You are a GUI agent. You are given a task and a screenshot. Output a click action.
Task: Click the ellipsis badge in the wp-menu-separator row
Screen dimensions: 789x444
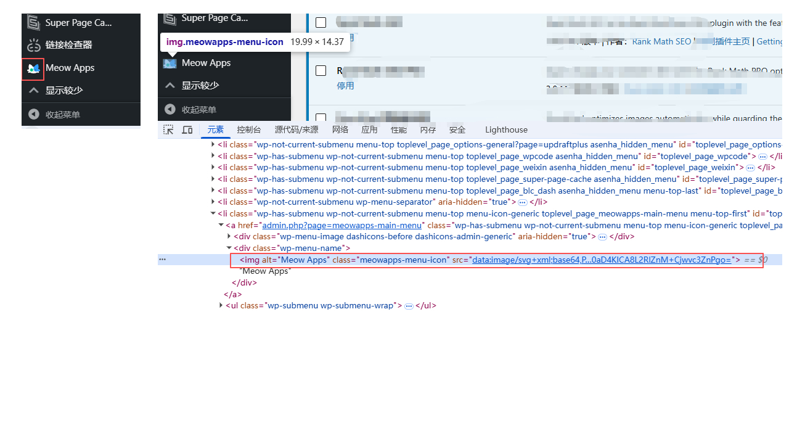522,202
